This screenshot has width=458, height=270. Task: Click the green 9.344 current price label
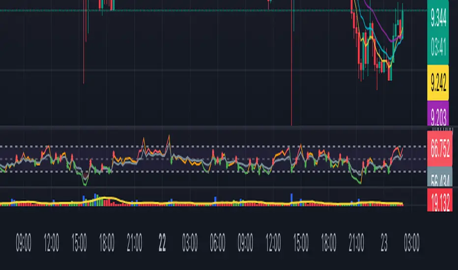pyautogui.click(x=438, y=18)
